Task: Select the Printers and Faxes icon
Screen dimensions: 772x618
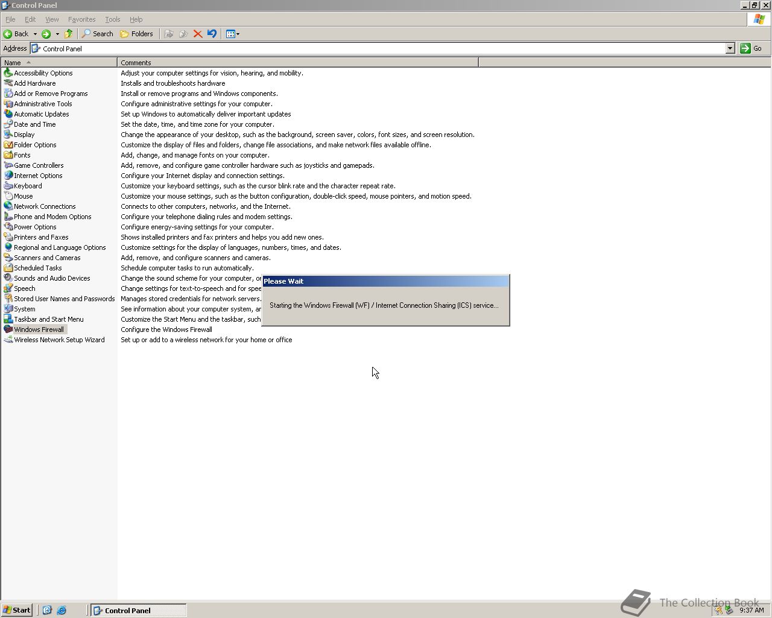Action: [x=8, y=237]
